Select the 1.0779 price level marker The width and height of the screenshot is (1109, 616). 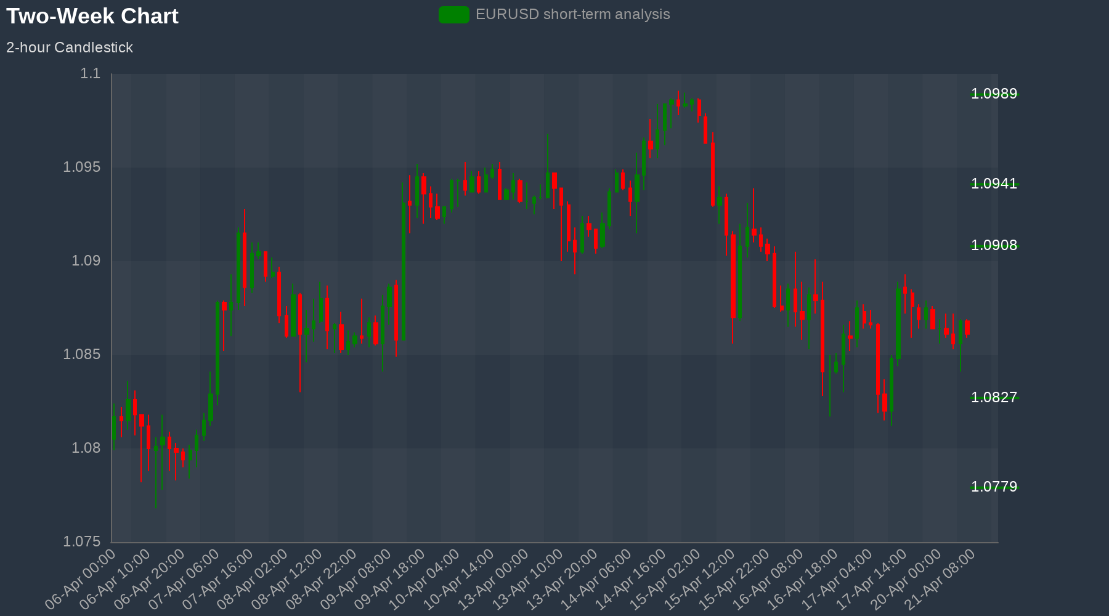coord(994,487)
